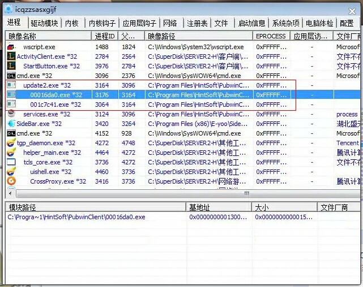Click the CrossProxy.exe process icon
The width and height of the screenshot is (363, 287).
point(11,181)
